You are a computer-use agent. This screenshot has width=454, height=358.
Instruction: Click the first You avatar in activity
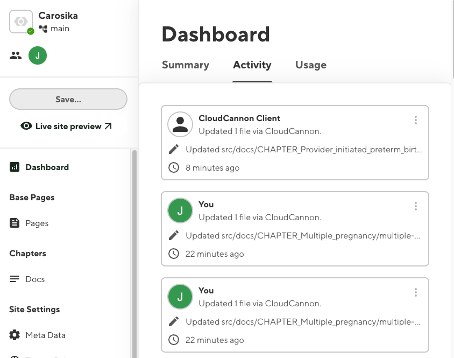tap(180, 210)
